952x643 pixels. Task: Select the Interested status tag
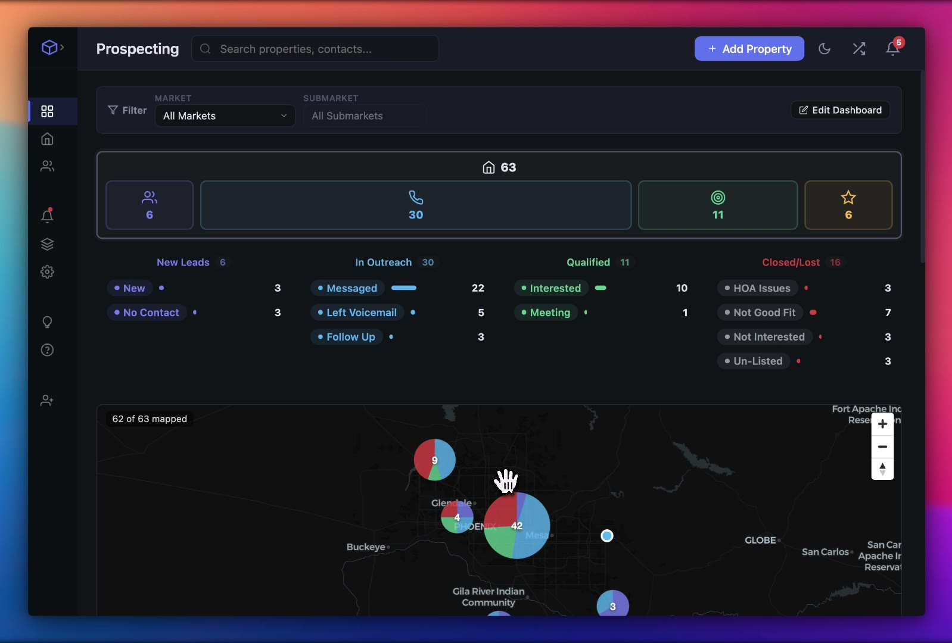point(550,288)
